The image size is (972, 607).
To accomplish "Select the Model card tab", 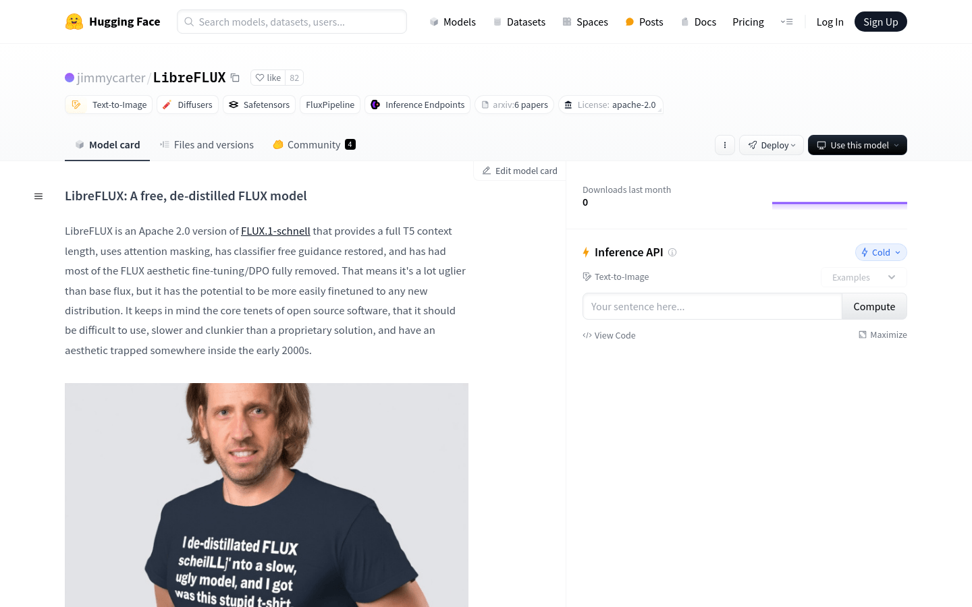I will pyautogui.click(x=107, y=144).
